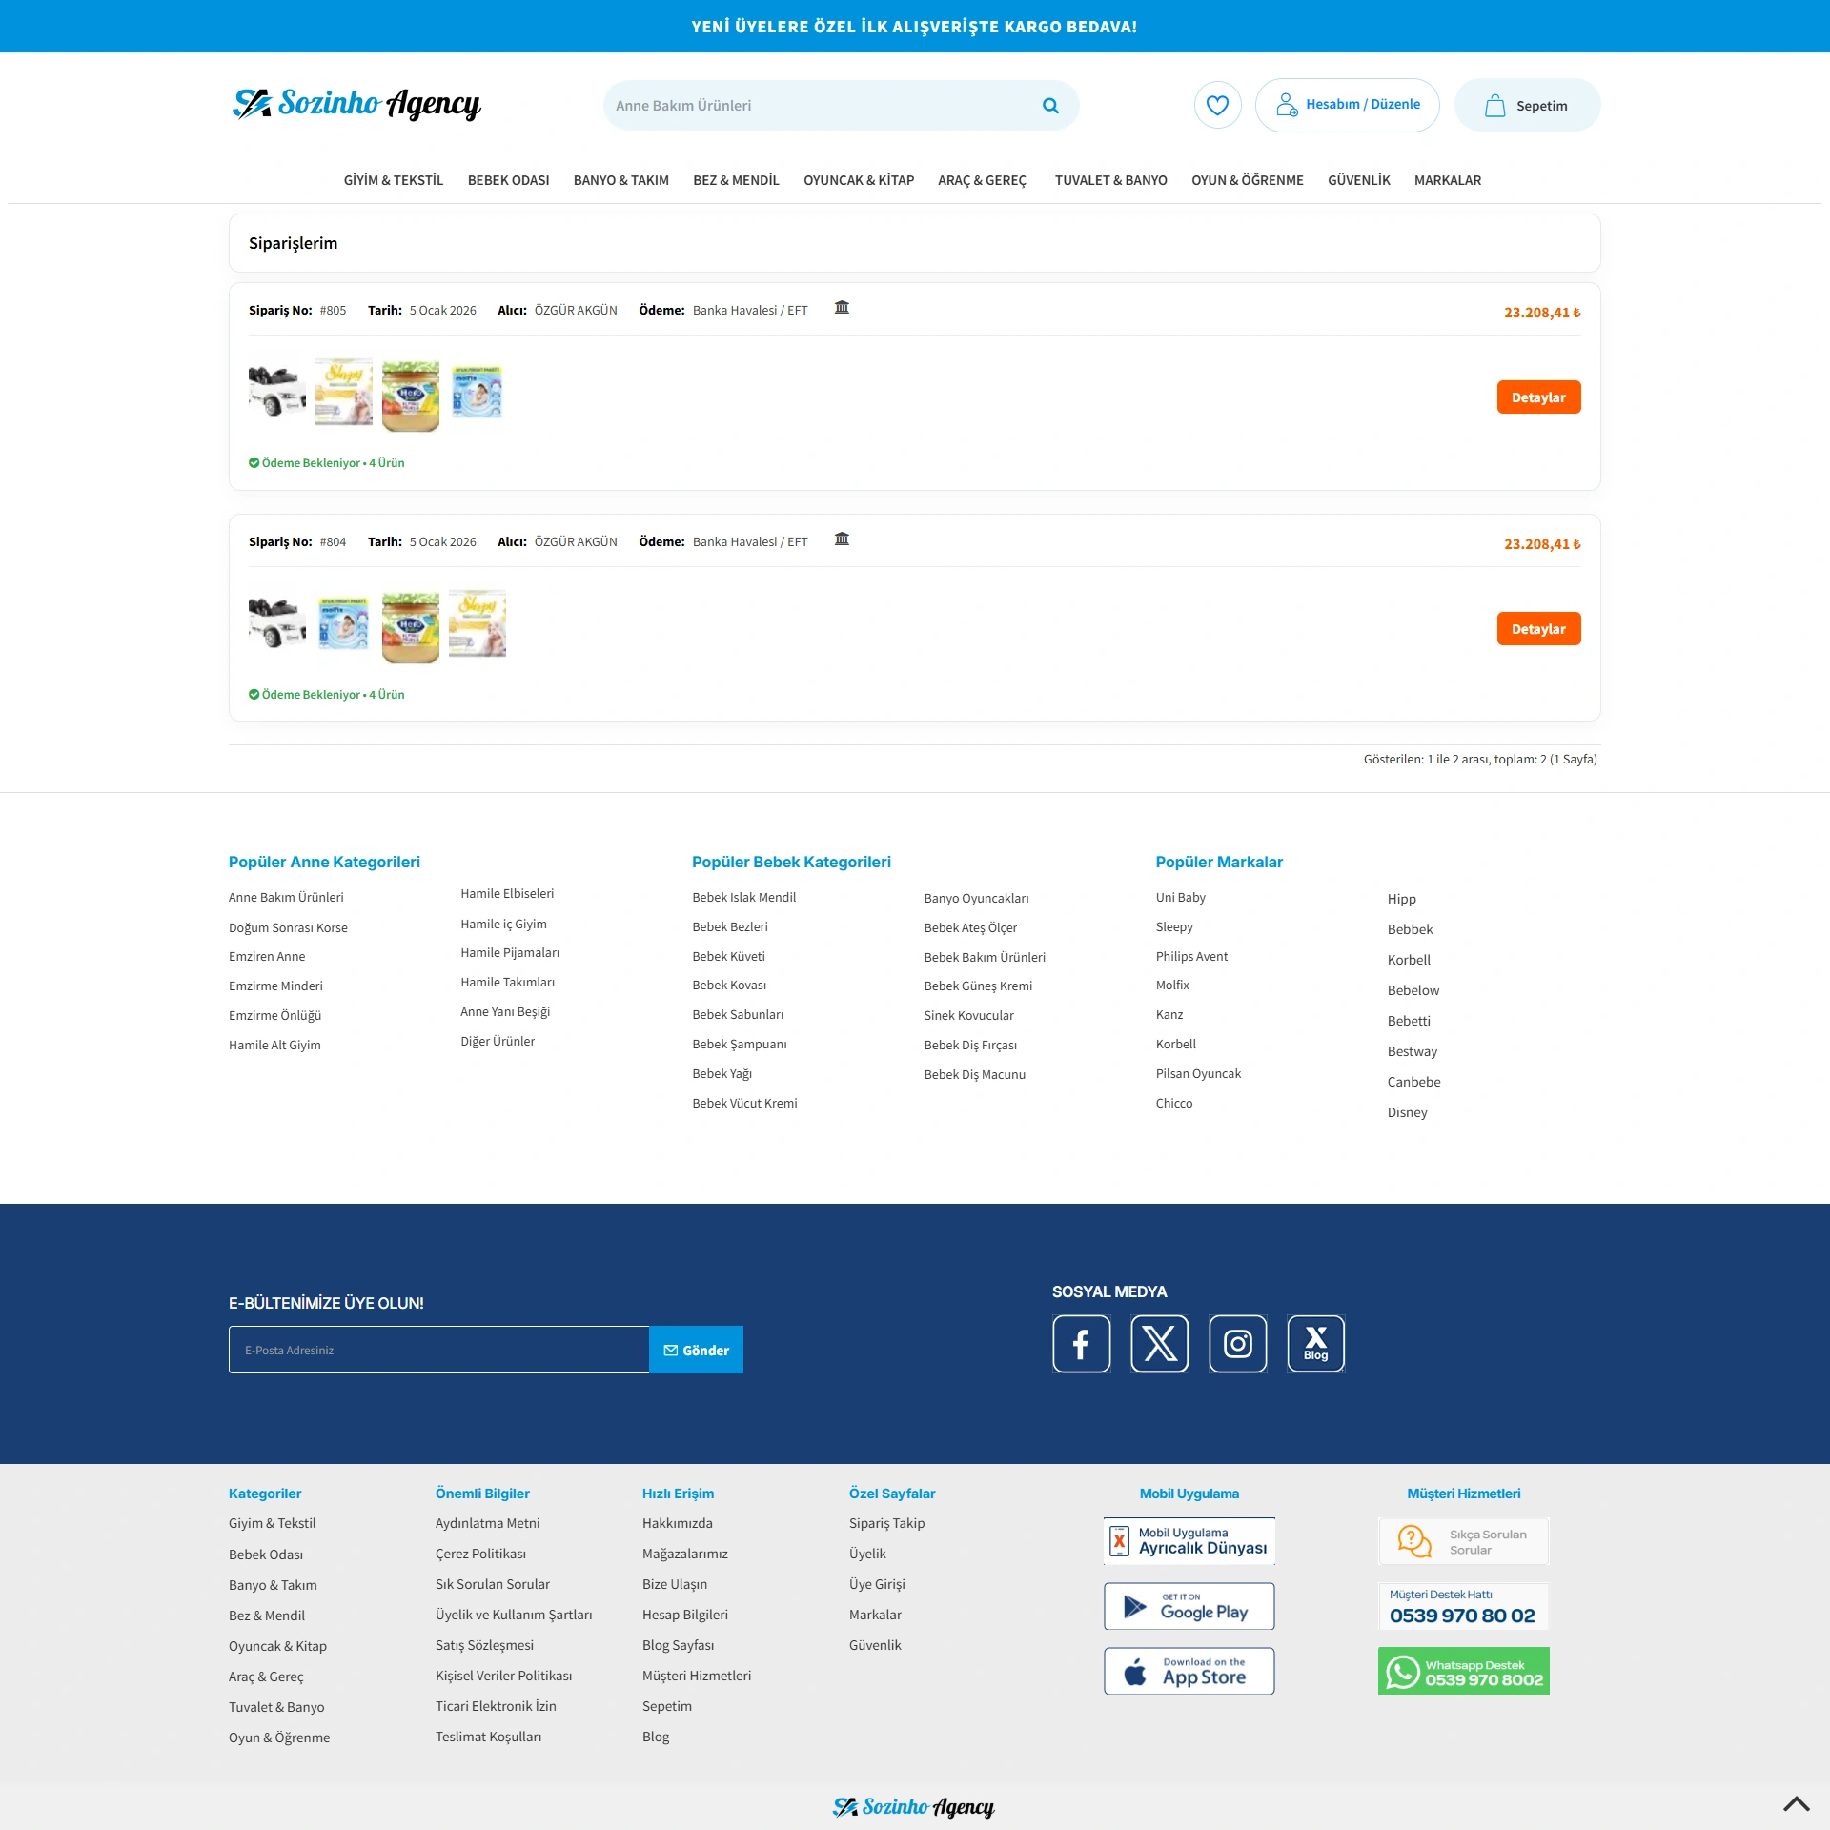
Task: Open the Sepetim shopping bag
Action: tap(1527, 105)
